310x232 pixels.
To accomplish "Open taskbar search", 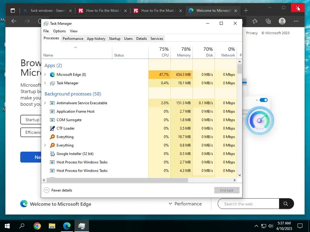I will click(22, 226).
